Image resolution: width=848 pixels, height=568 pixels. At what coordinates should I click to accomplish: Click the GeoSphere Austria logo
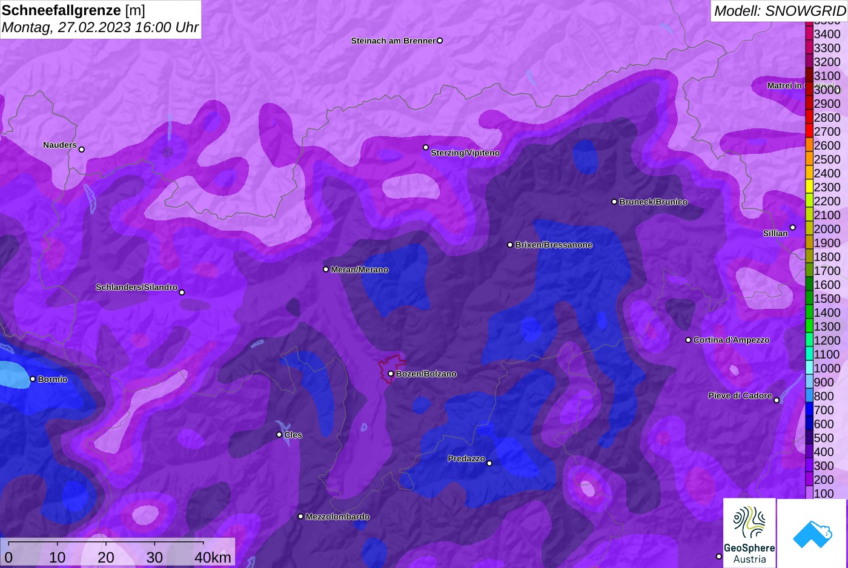point(749,533)
